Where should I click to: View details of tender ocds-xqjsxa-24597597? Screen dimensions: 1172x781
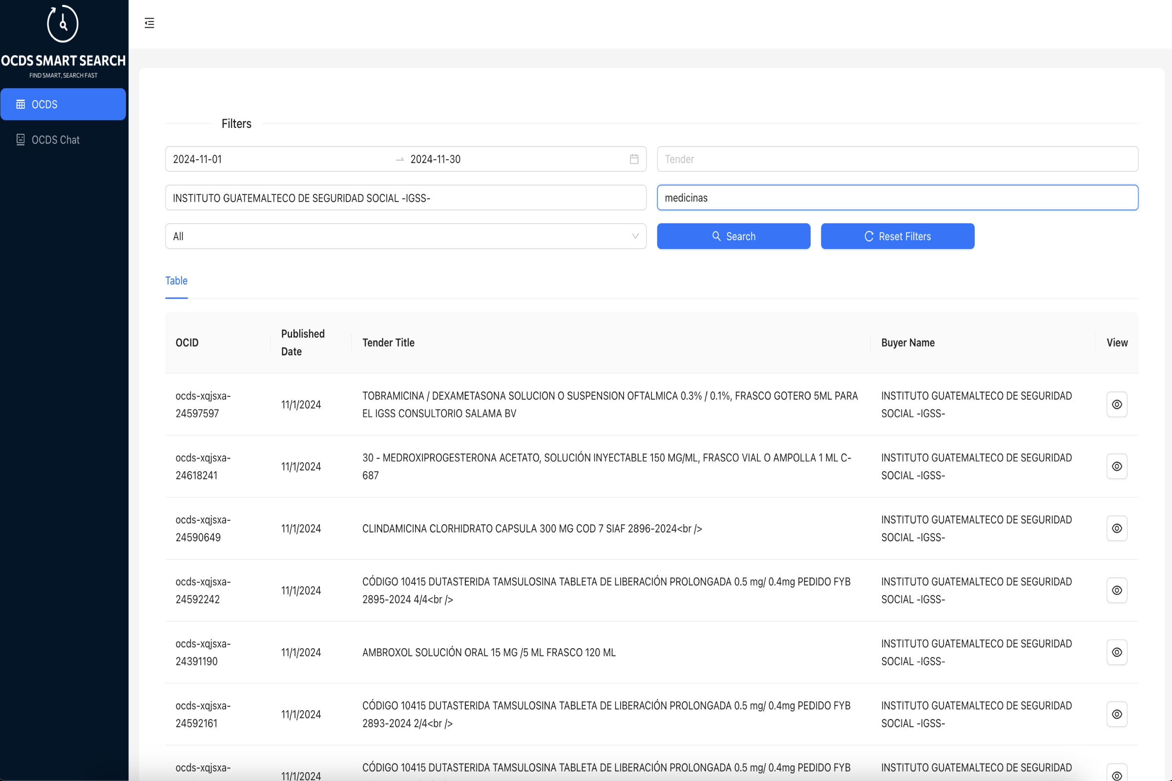(1117, 405)
